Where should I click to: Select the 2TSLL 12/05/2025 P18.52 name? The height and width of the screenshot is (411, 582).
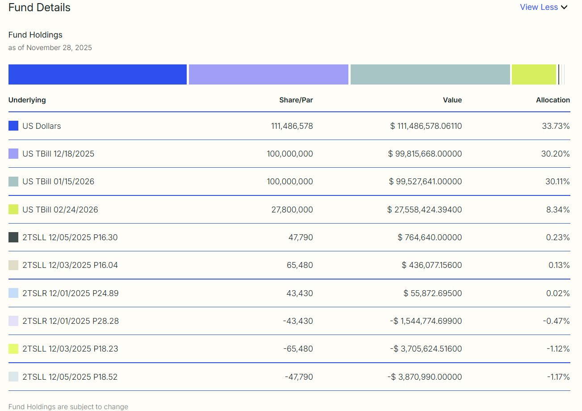pos(70,377)
